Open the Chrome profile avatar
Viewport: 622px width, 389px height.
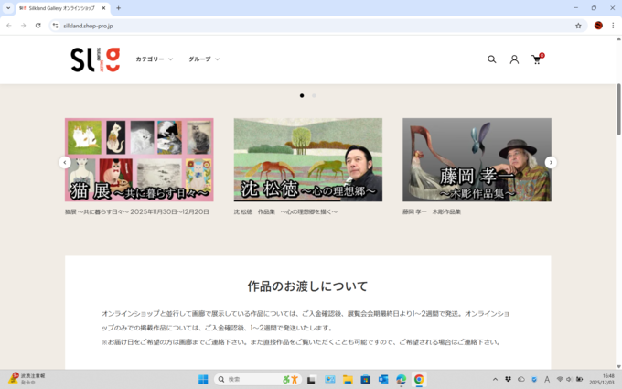[x=598, y=26]
